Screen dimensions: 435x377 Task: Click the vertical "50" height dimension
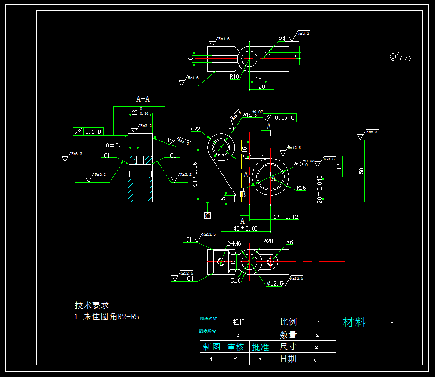point(361,171)
